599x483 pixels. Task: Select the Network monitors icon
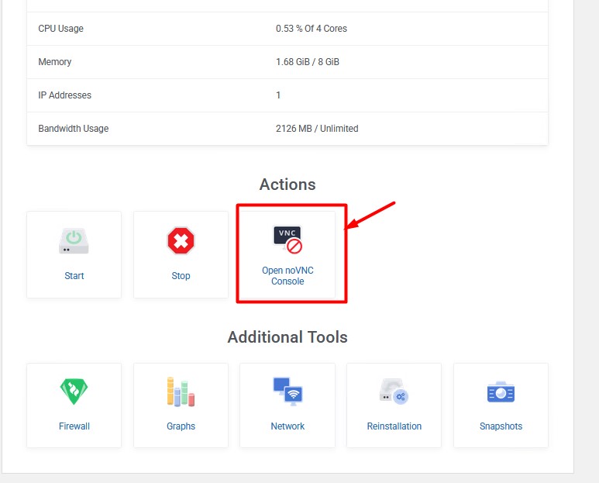coord(287,392)
